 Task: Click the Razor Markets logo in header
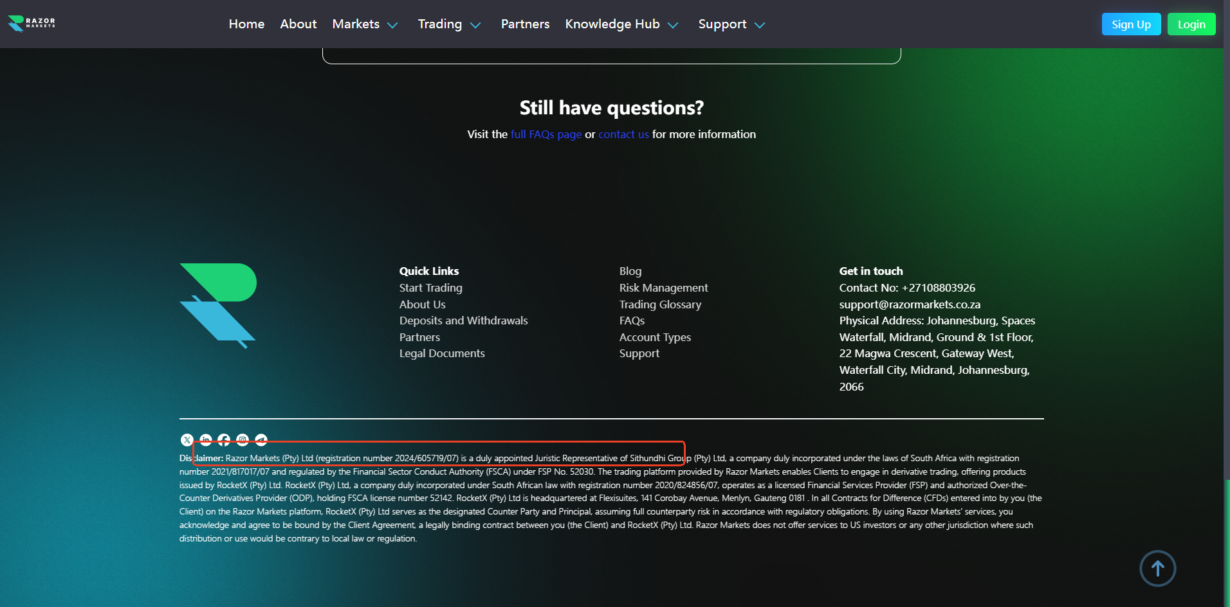pos(32,24)
